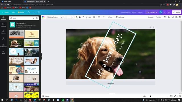182x102 pixels.
Task: Open the search filters icon
Action: [x=37, y=18]
